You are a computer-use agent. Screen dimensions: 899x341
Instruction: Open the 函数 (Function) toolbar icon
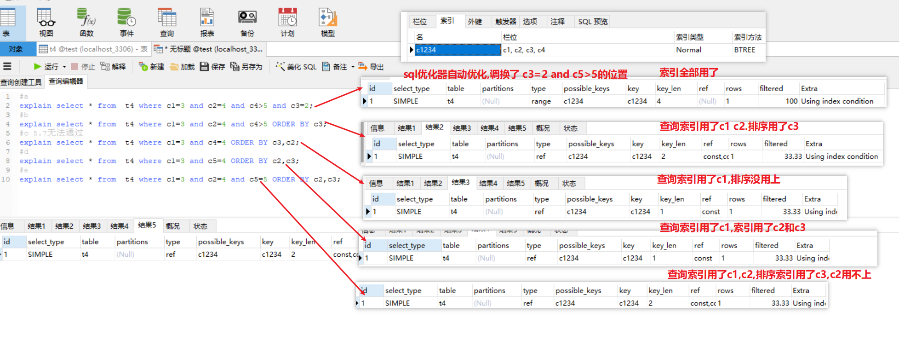86,22
